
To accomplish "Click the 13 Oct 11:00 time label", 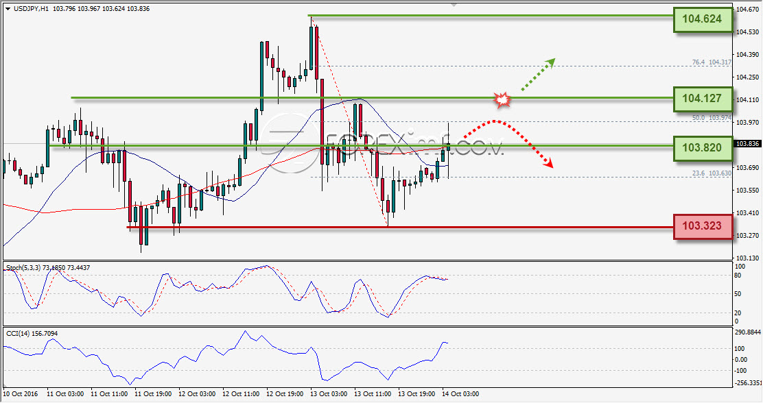I will click(373, 394).
